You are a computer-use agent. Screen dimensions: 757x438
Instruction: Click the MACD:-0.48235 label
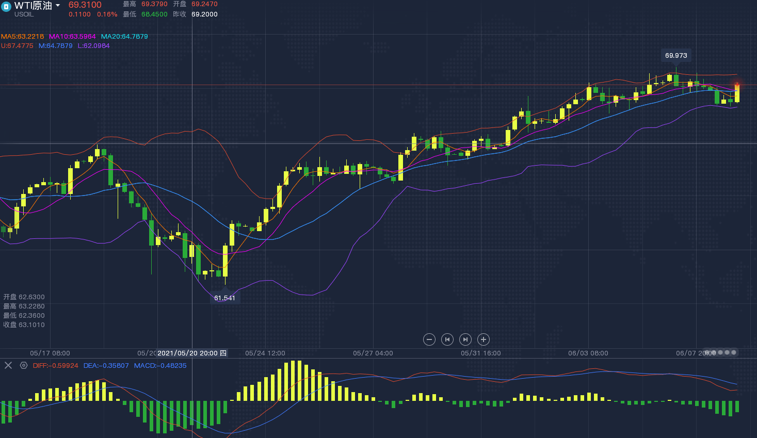(x=160, y=366)
